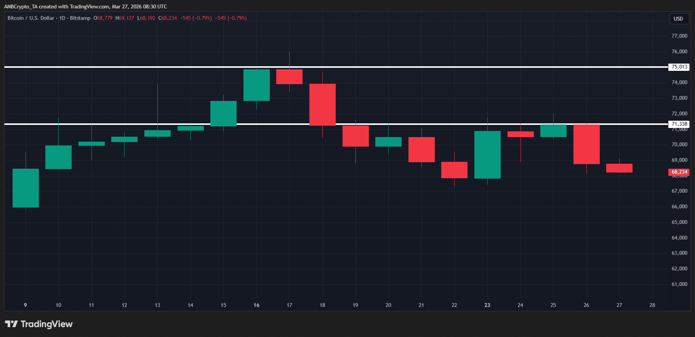Click the closing value C68,234 in legend

pyautogui.click(x=168, y=18)
